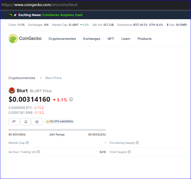The width and height of the screenshot is (191, 179).
Task: Click the 24h Vol $57.22B stat link
Action: coord(103,25)
